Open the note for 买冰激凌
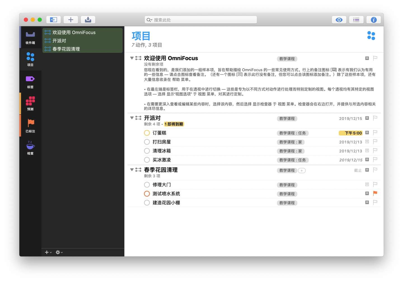The height and width of the screenshot is (282, 403). point(367,160)
